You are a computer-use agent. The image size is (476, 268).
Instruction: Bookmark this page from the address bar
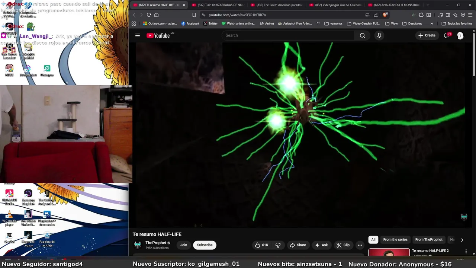(x=194, y=15)
